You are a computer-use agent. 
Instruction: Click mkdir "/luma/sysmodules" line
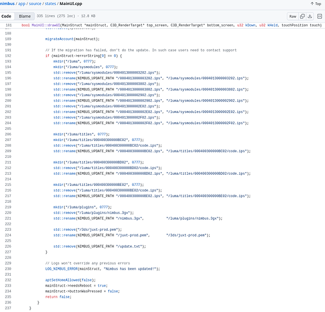click(x=85, y=67)
